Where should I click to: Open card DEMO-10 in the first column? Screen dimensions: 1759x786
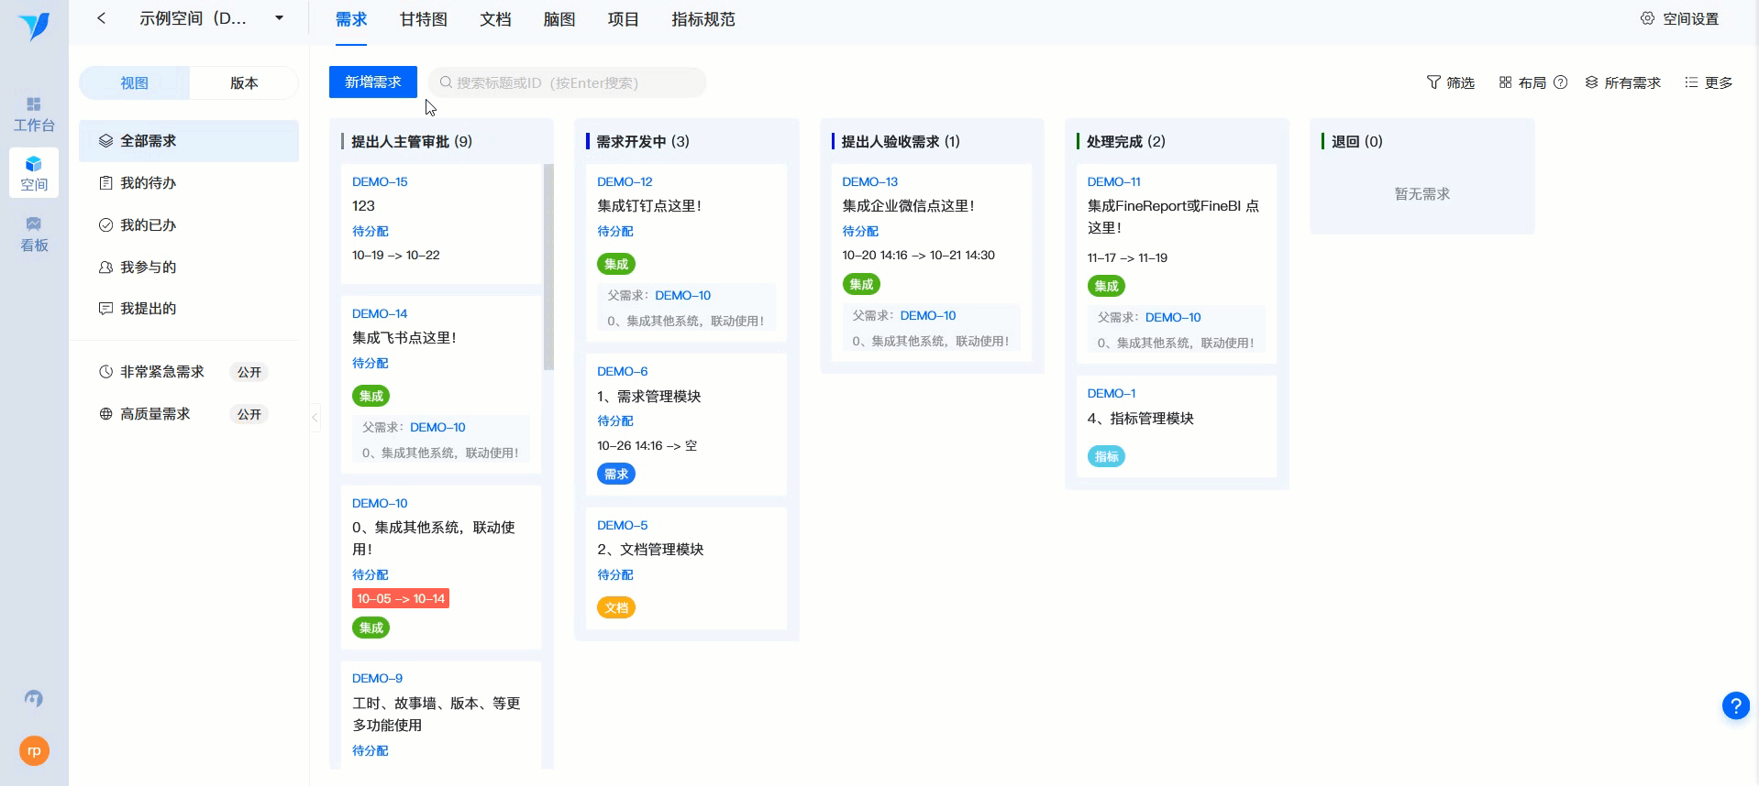(x=380, y=503)
